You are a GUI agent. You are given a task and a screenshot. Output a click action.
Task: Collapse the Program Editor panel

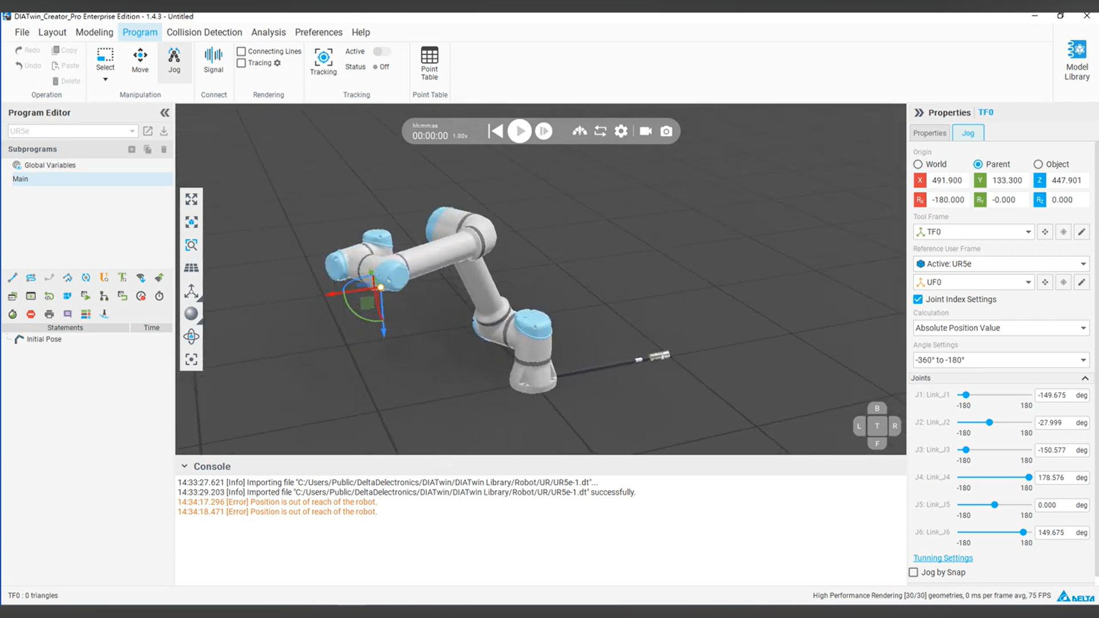coord(165,113)
